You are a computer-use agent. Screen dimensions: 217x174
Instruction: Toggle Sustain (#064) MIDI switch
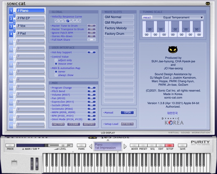click(91, 105)
